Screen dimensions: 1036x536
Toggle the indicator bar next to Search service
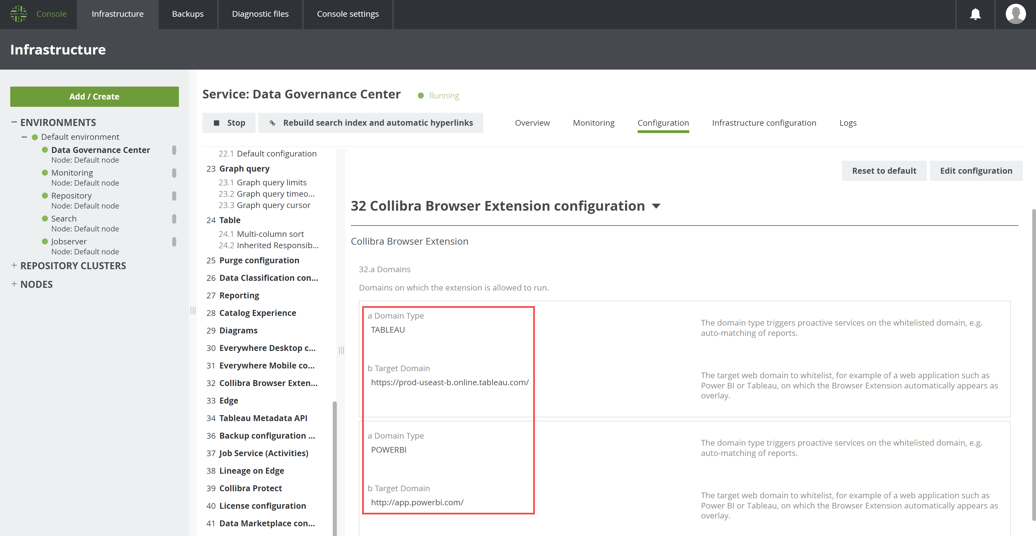coord(174,219)
